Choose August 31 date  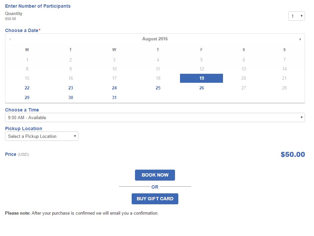[114, 98]
